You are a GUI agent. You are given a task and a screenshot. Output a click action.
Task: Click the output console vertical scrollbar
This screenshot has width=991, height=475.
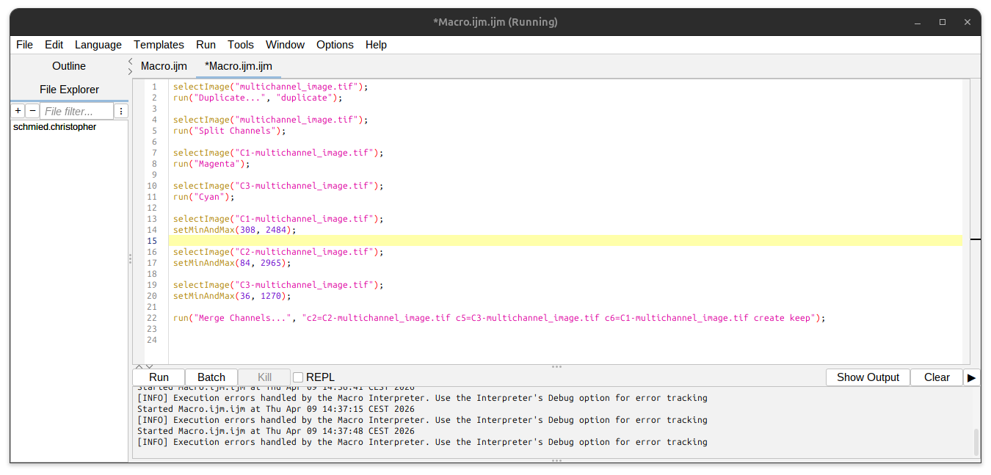tap(976, 442)
